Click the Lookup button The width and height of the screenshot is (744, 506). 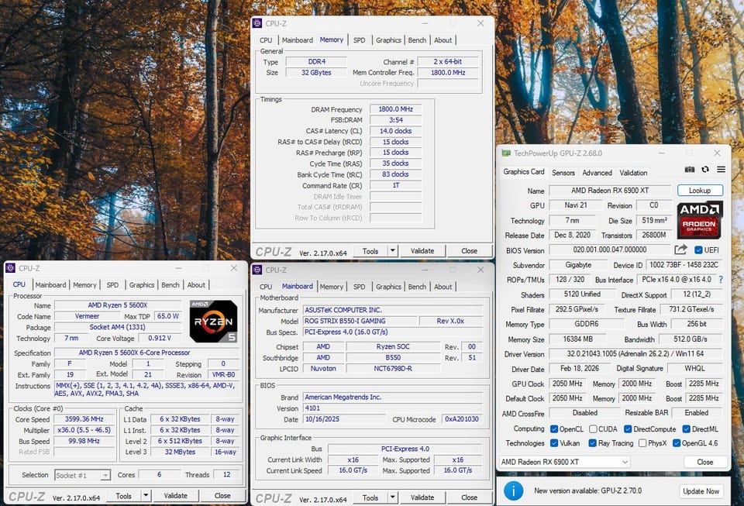pos(700,191)
